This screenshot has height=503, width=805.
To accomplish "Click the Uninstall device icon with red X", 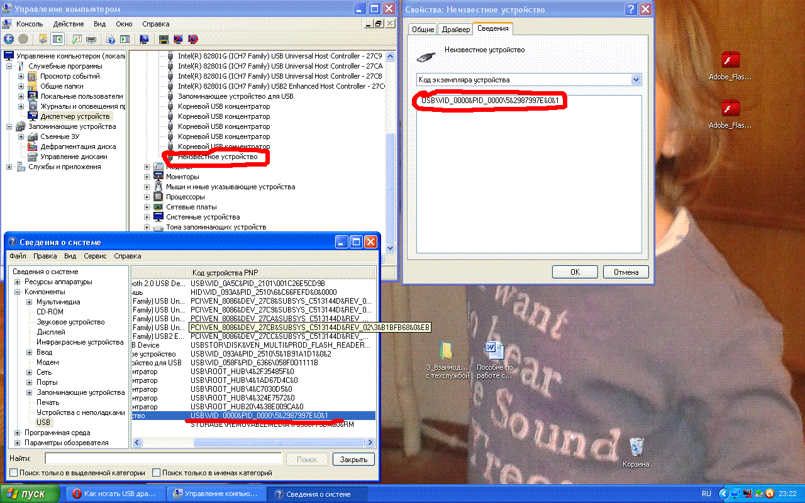I will coord(178,39).
